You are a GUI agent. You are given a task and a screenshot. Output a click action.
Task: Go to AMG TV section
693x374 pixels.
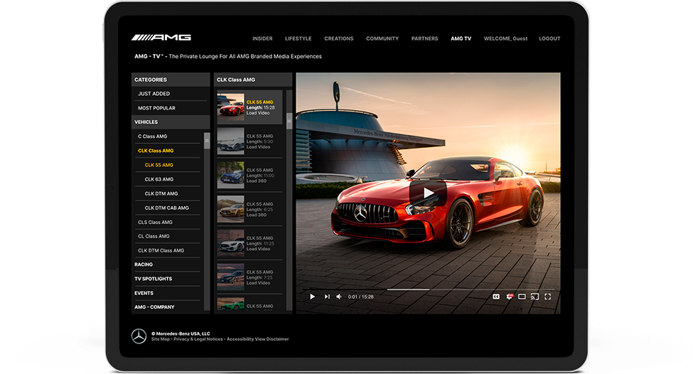coord(461,38)
